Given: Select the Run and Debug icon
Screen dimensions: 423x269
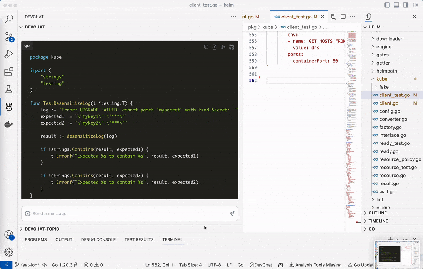Looking at the screenshot, I should [8, 54].
